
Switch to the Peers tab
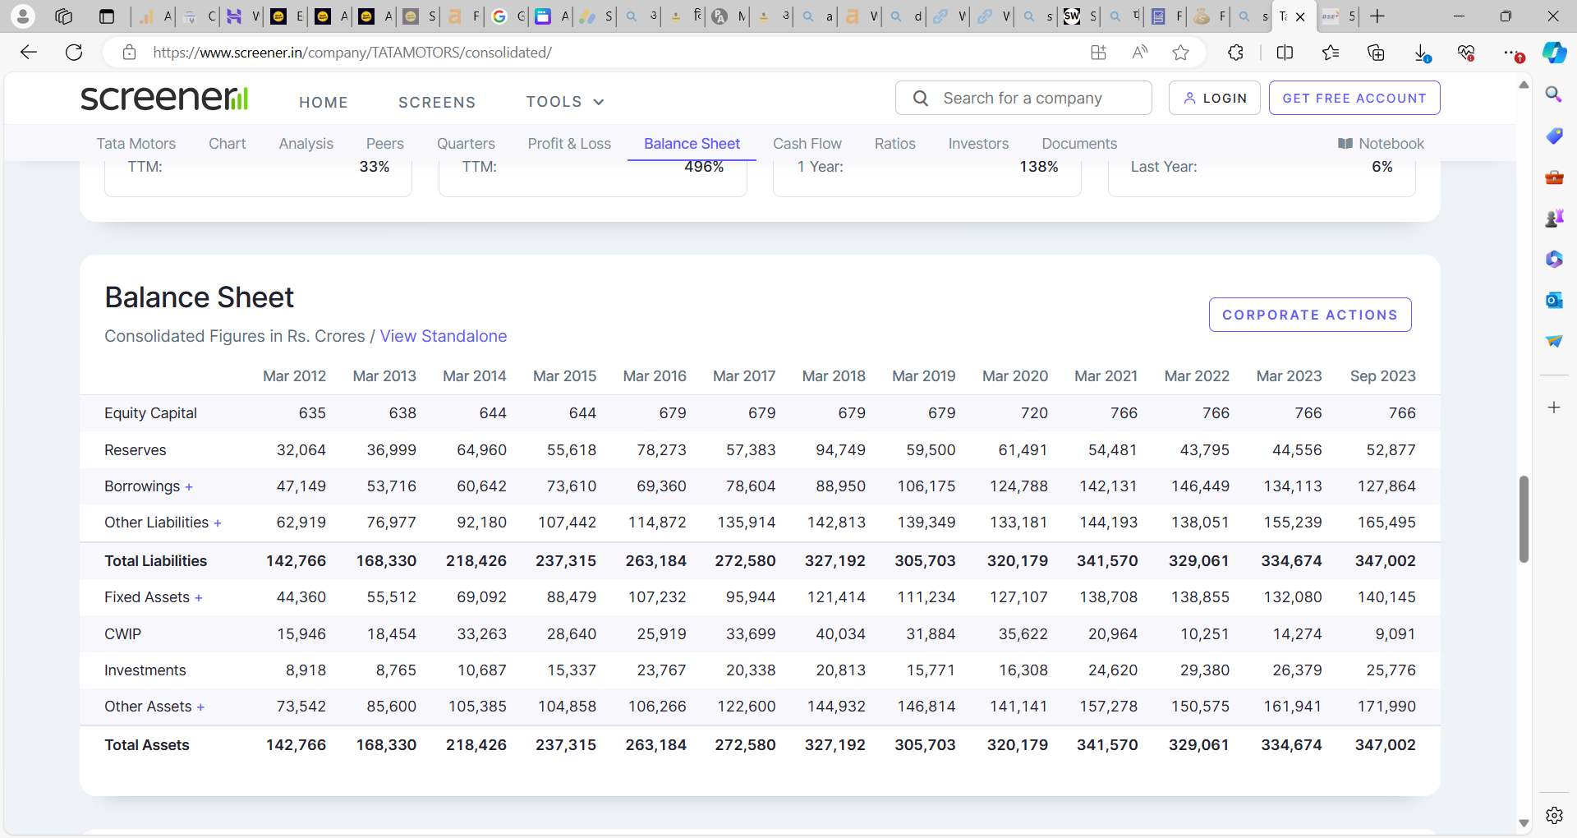pyautogui.click(x=384, y=144)
